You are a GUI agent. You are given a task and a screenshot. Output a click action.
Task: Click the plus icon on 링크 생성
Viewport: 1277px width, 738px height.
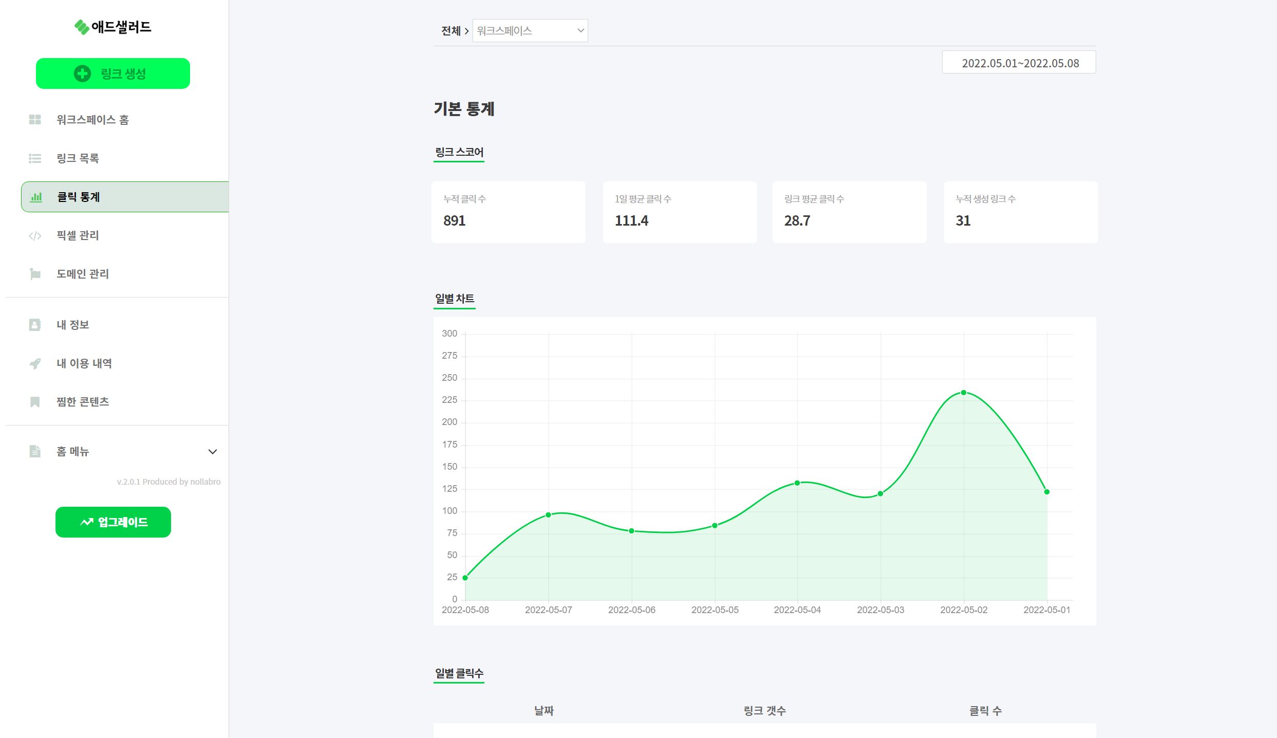(x=82, y=73)
